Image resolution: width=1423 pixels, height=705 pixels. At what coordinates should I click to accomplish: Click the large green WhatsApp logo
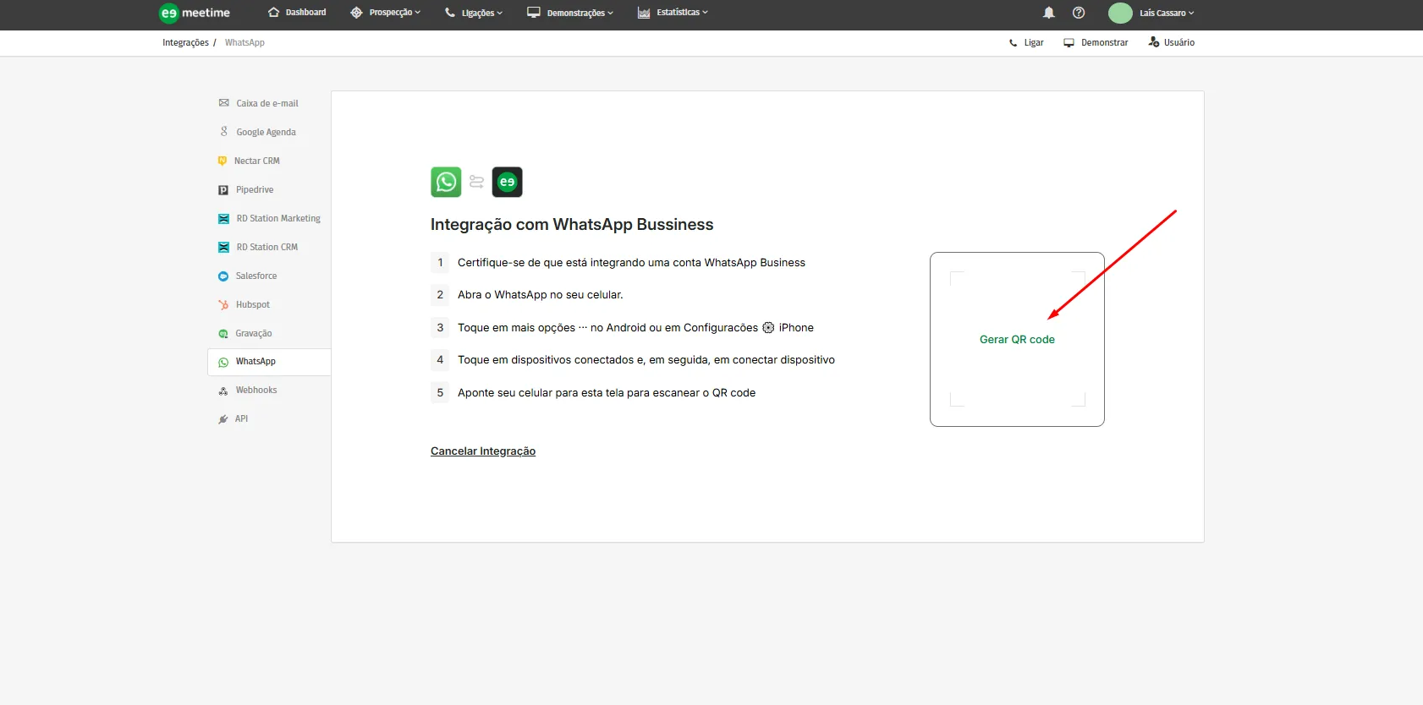[446, 182]
